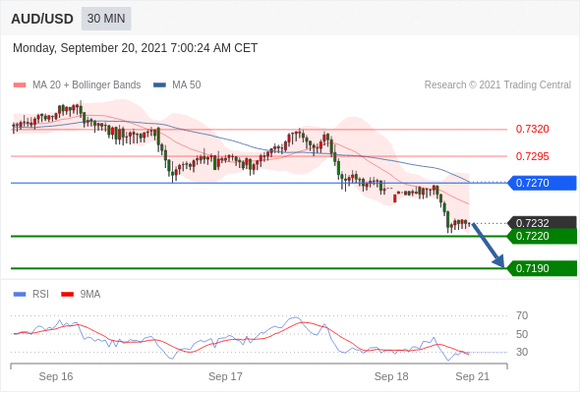
Task: Select the blue 0.7270 pivot price tag
Action: point(543,183)
